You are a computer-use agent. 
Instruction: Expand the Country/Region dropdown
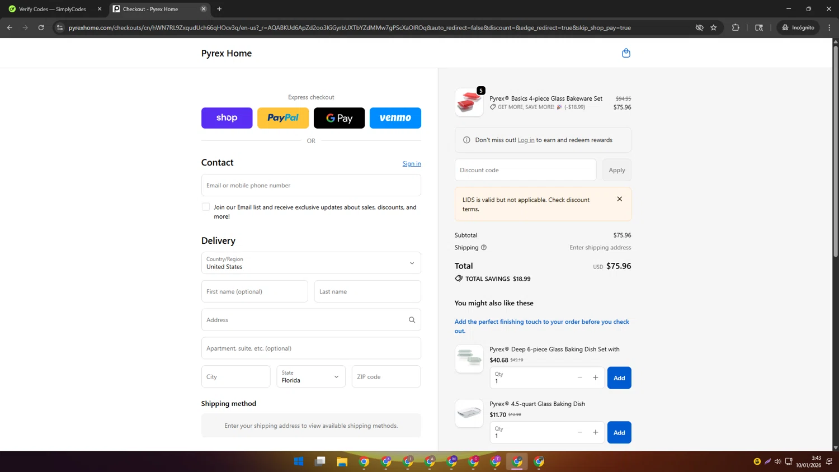[311, 263]
